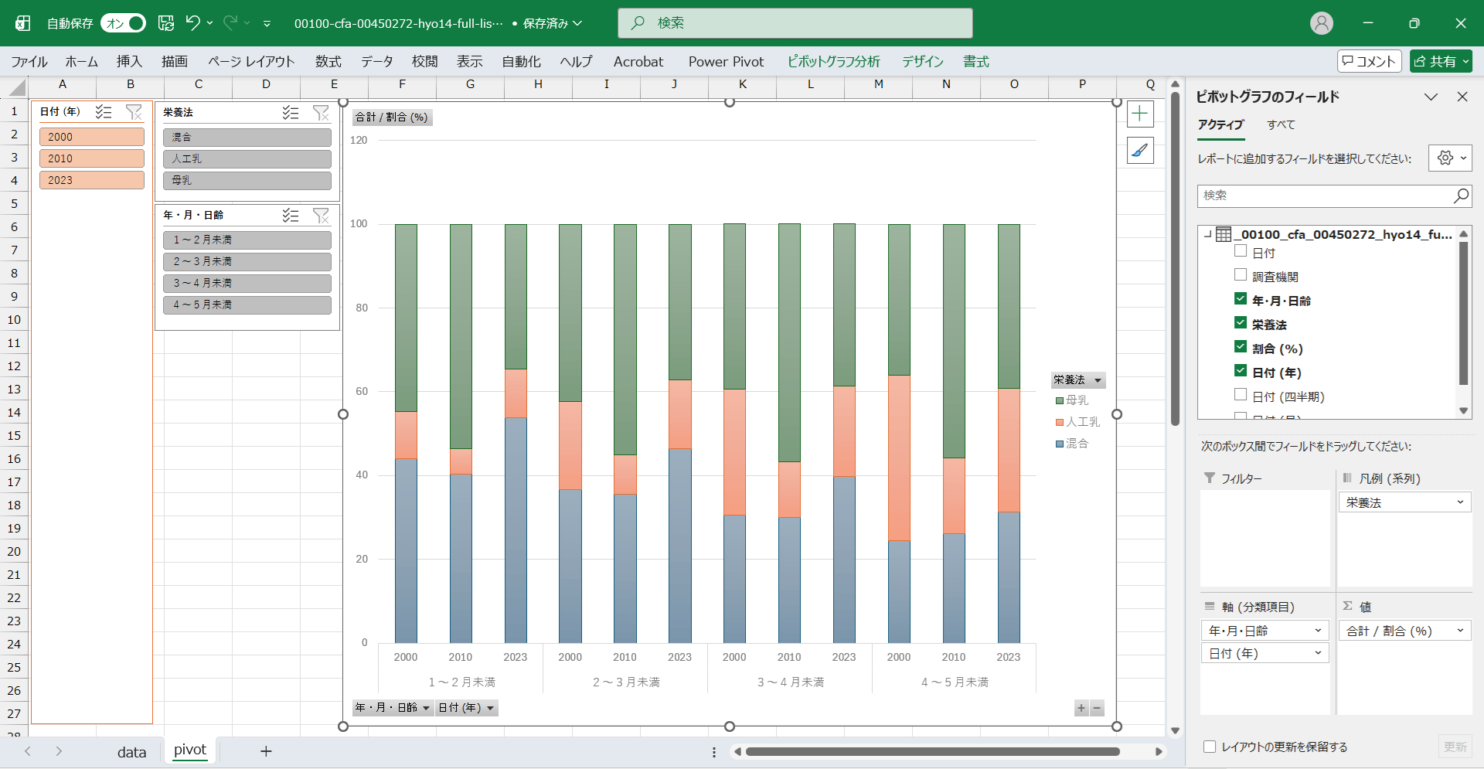1484x769 pixels.
Task: Open field list tools gear icon
Action: click(1449, 158)
